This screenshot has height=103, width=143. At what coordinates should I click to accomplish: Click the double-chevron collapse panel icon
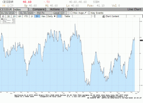coord(93,16)
